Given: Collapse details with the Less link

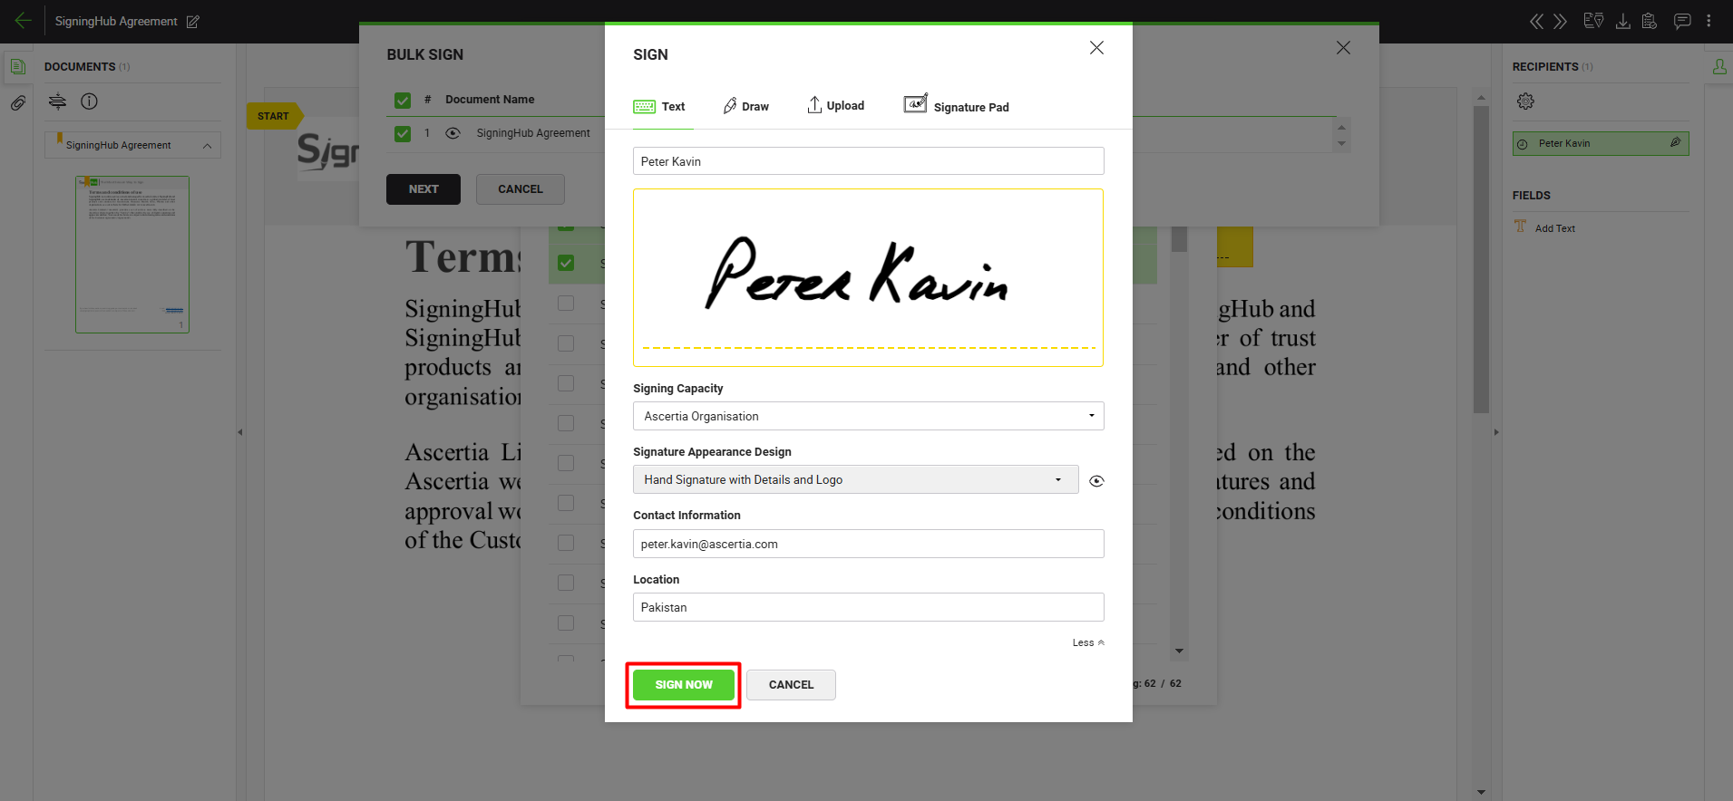Looking at the screenshot, I should (x=1087, y=642).
